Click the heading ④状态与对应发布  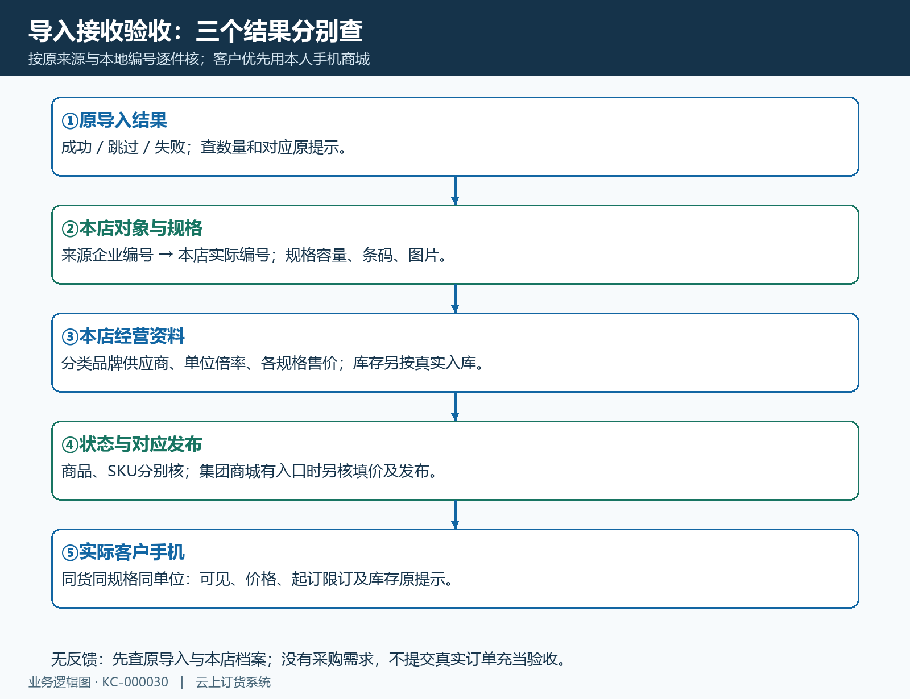132,444
